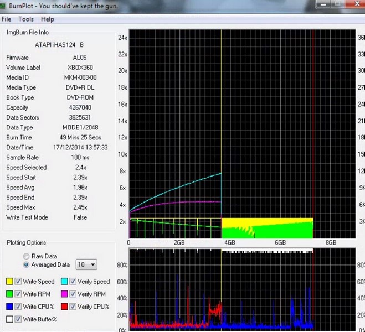
Task: Uncheck the Verify Speed checkbox
Action: tap(73, 282)
